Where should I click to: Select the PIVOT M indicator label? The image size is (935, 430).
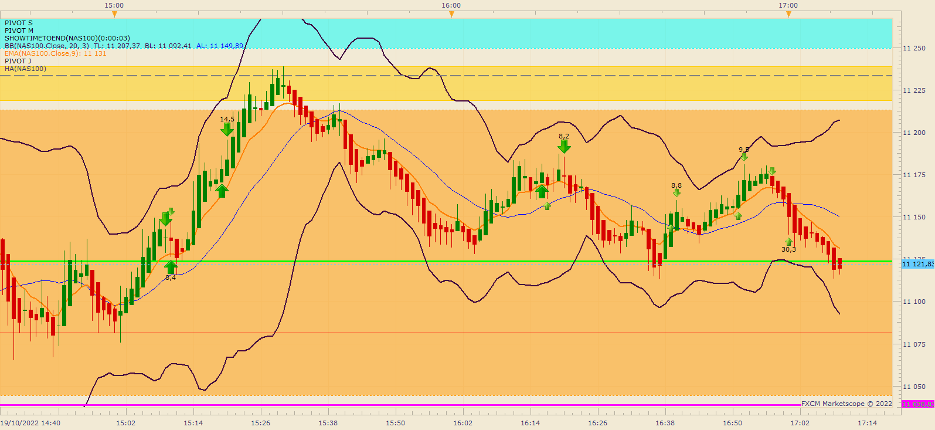[19, 31]
